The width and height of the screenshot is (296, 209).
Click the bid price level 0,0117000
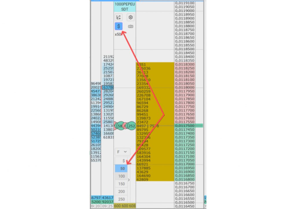point(186,164)
